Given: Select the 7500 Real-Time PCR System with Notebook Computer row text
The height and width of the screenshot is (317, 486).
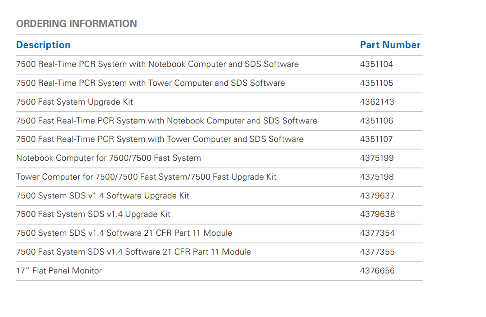Looking at the screenshot, I should point(157,64).
